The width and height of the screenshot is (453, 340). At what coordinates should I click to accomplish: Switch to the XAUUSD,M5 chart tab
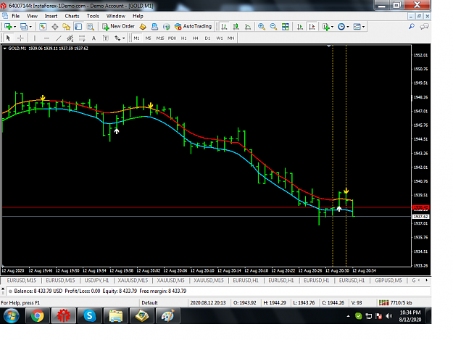tap(170, 281)
